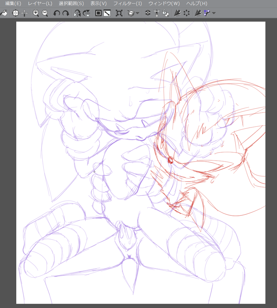Click the purple curved vector path icon
The width and height of the screenshot is (277, 308).
pyautogui.click(x=207, y=13)
